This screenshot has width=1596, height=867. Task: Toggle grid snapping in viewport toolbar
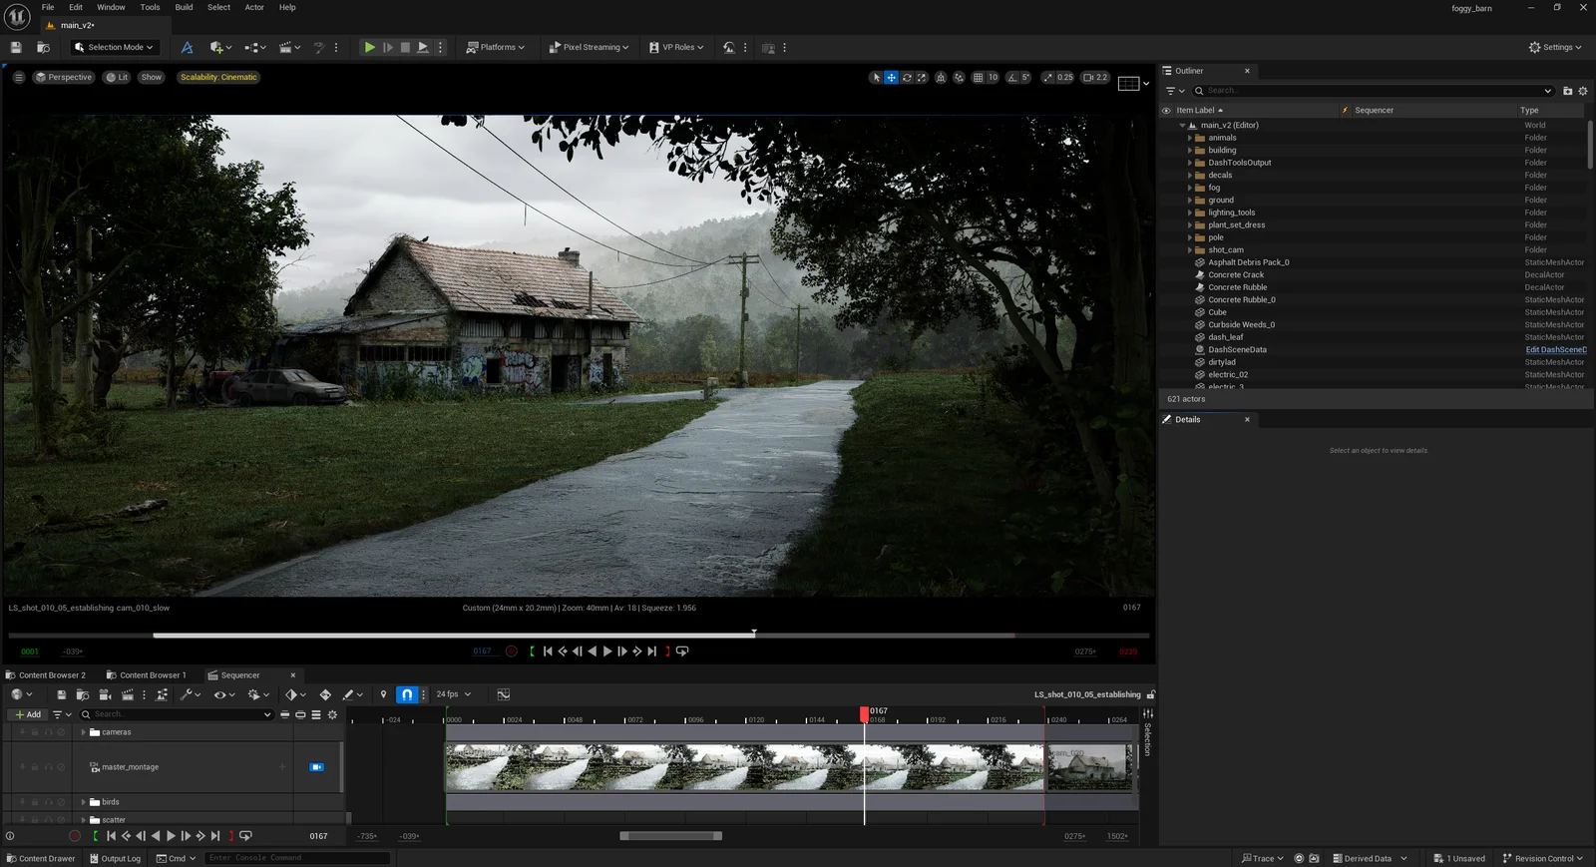[978, 77]
